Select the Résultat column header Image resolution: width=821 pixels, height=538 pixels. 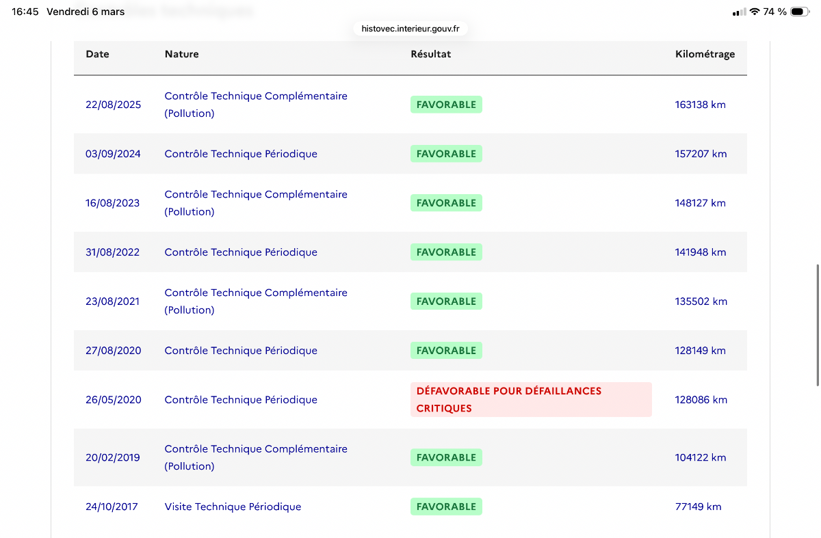click(431, 54)
